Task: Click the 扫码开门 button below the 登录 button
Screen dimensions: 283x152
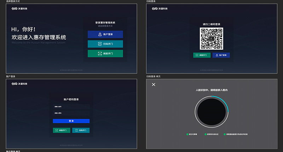Action: point(81,130)
